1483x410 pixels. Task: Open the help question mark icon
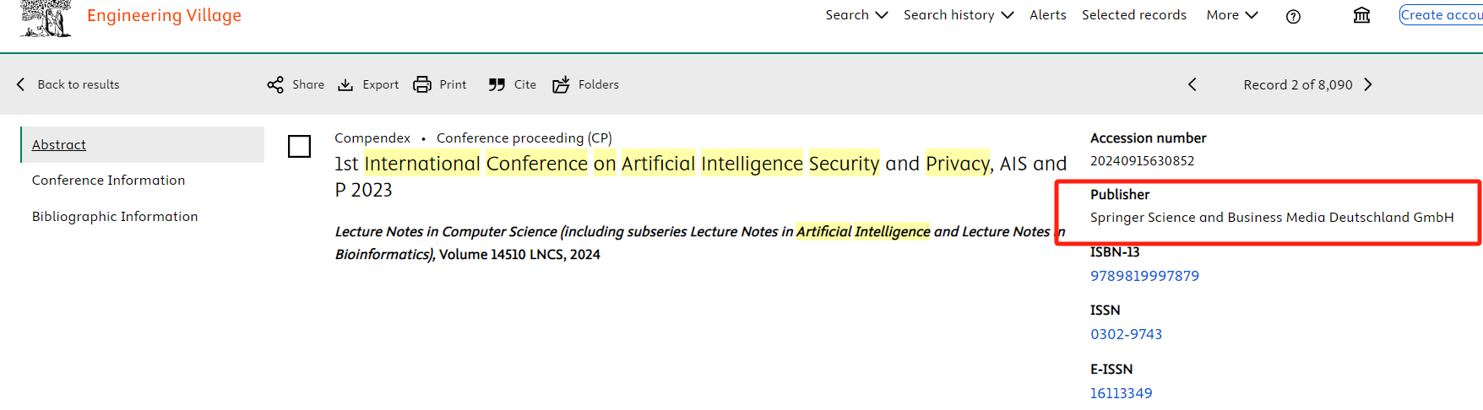[x=1293, y=16]
